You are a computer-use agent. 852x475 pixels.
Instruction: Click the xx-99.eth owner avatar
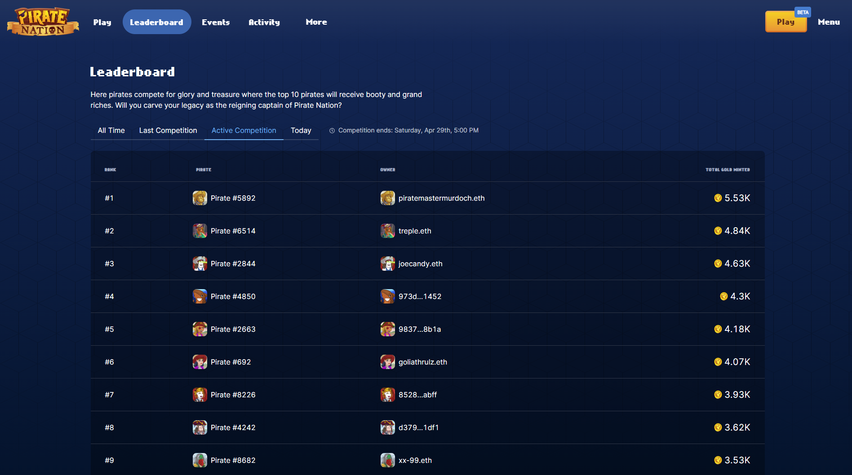point(387,460)
